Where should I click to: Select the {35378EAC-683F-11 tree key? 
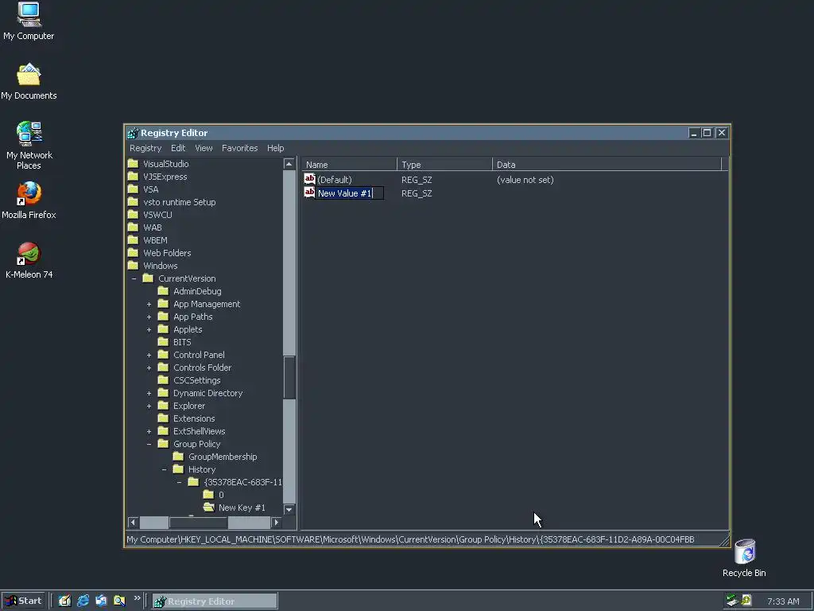[242, 482]
